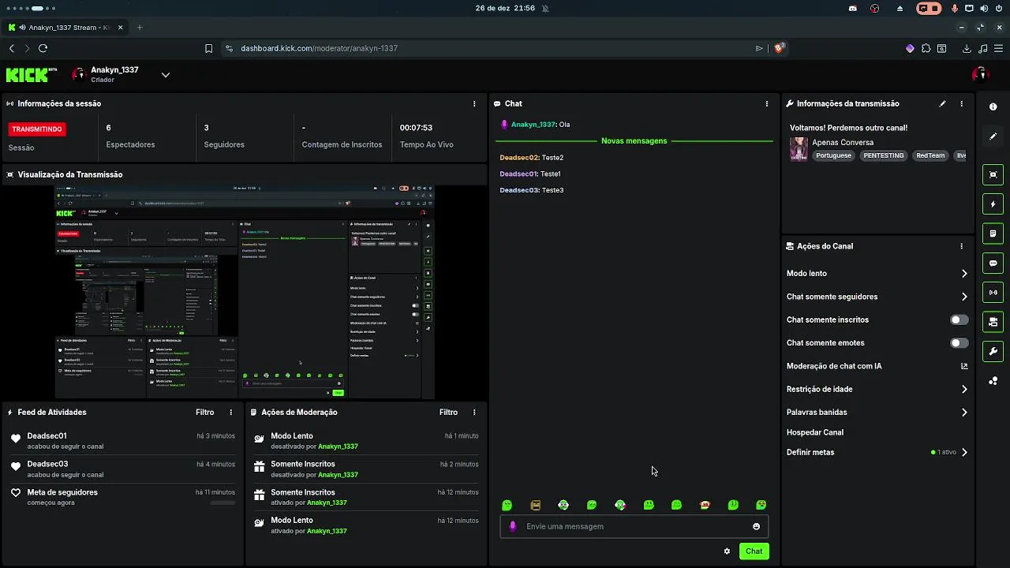Open power menu icon in top bar
The width and height of the screenshot is (1010, 568).
tap(998, 8)
